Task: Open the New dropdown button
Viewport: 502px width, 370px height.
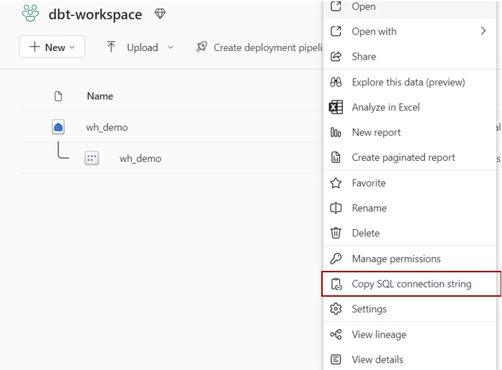Action: pos(52,47)
